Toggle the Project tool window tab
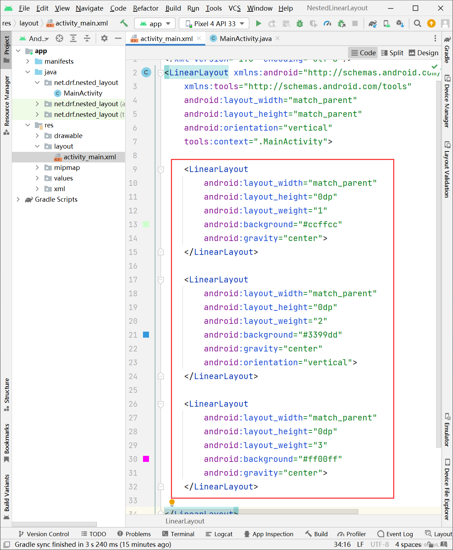The width and height of the screenshot is (453, 550). [x=6, y=50]
